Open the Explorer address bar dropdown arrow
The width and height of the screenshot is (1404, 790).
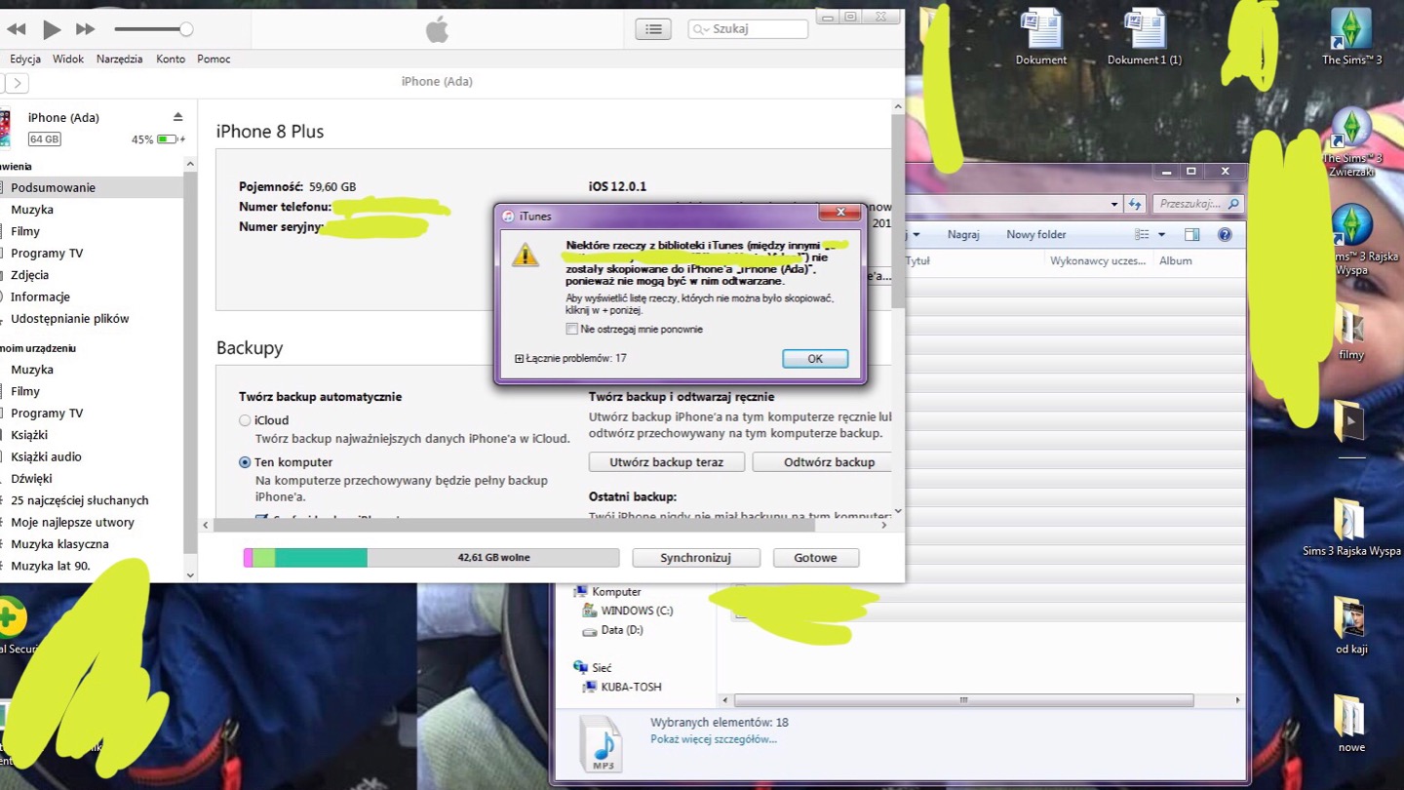click(x=1113, y=204)
